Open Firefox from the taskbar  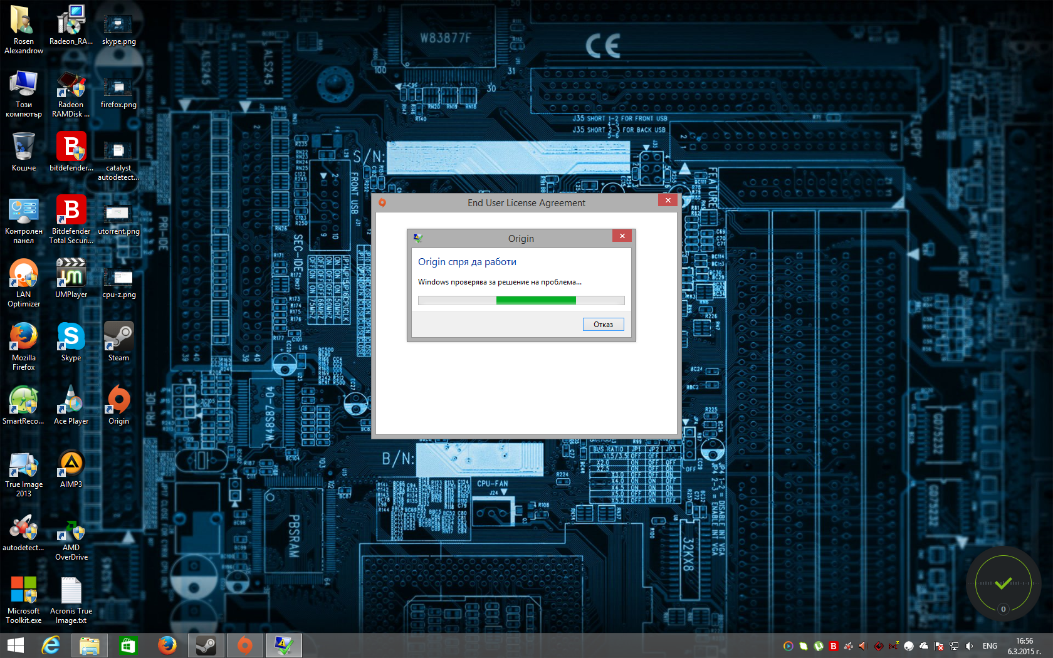pyautogui.click(x=167, y=645)
